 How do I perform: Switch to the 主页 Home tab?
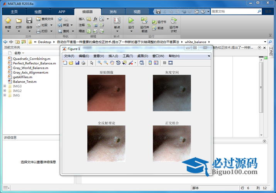click(14, 12)
